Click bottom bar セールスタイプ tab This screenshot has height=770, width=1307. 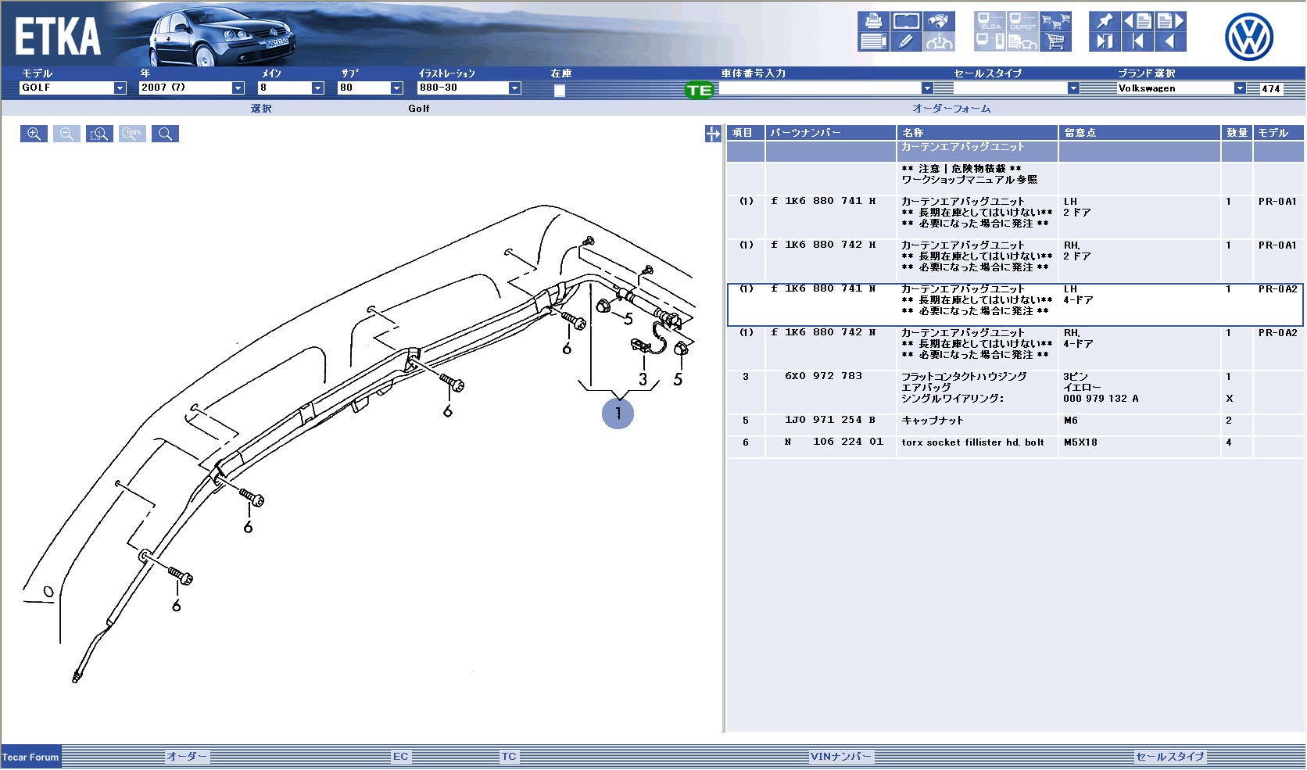1170,757
